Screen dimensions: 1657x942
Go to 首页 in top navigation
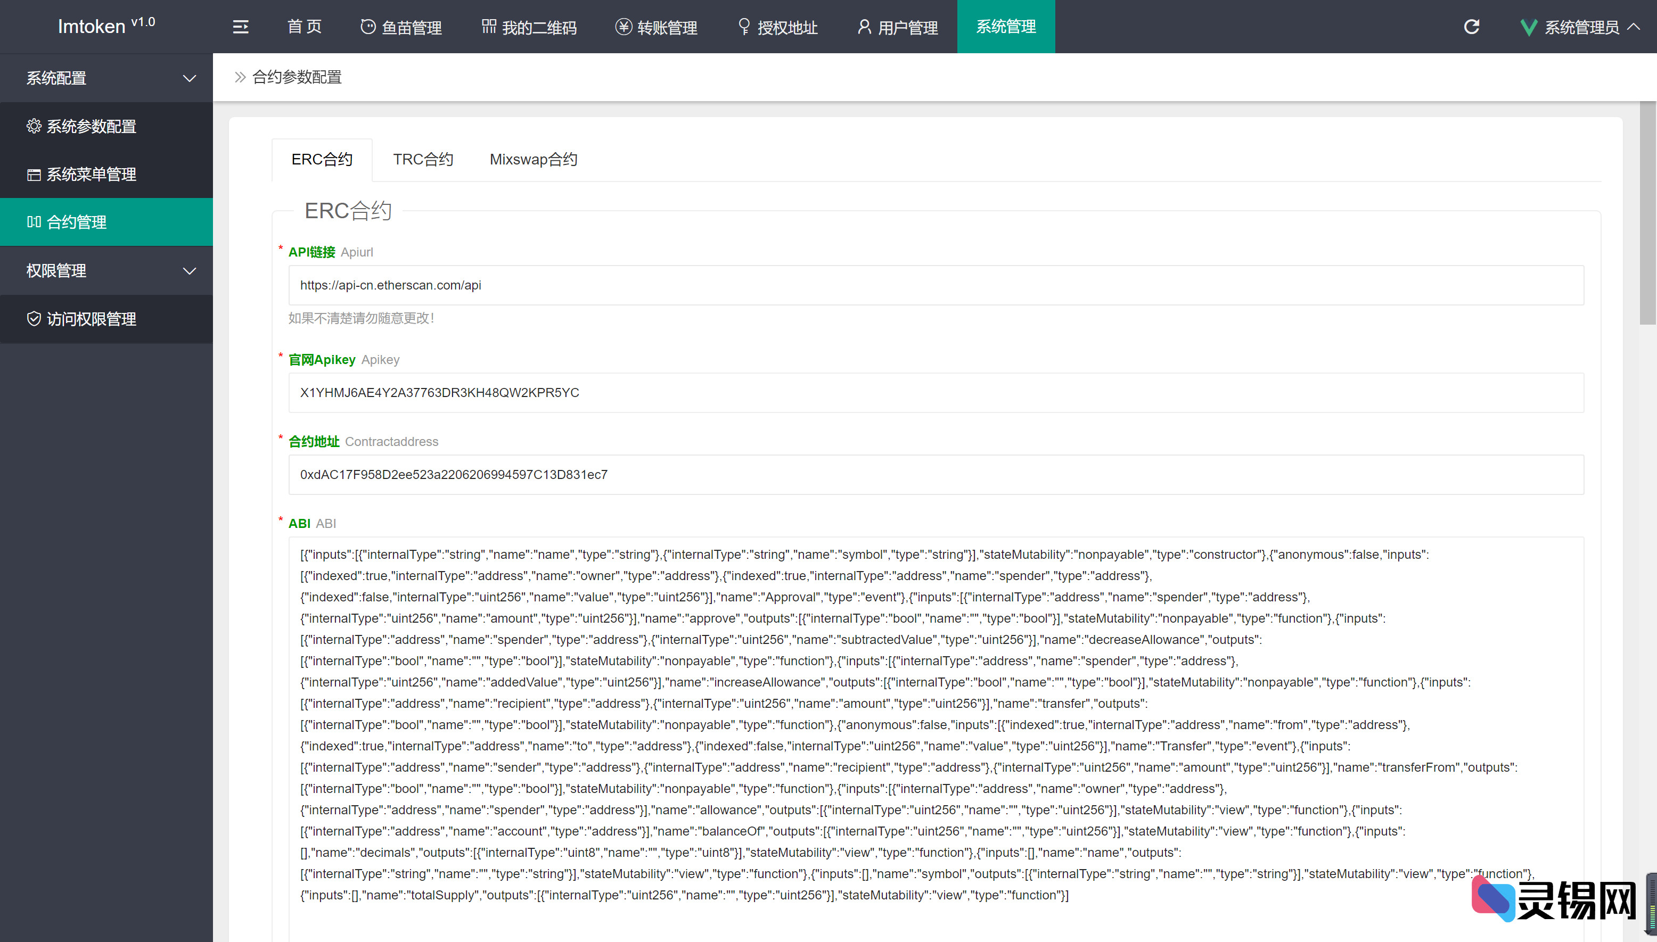(x=304, y=27)
